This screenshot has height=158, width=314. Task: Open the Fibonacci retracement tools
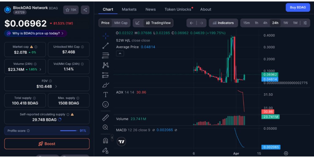[105, 56]
